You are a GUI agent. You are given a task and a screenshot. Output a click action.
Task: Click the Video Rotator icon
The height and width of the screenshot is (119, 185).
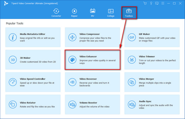click(13, 105)
